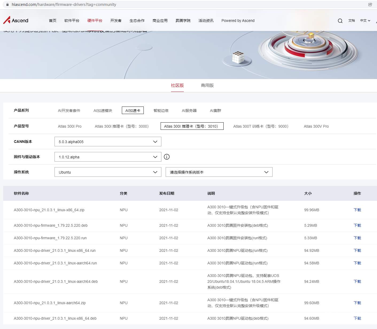Image resolution: width=377 pixels, height=329 pixels.
Task: Click file name A300-3010-npu_21.0.3.1_linux-x86_64.zip
Action: [49, 210]
